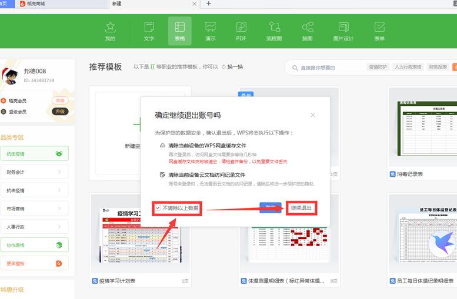Click the IT profession link
The width and height of the screenshot is (457, 299).
tap(152, 67)
